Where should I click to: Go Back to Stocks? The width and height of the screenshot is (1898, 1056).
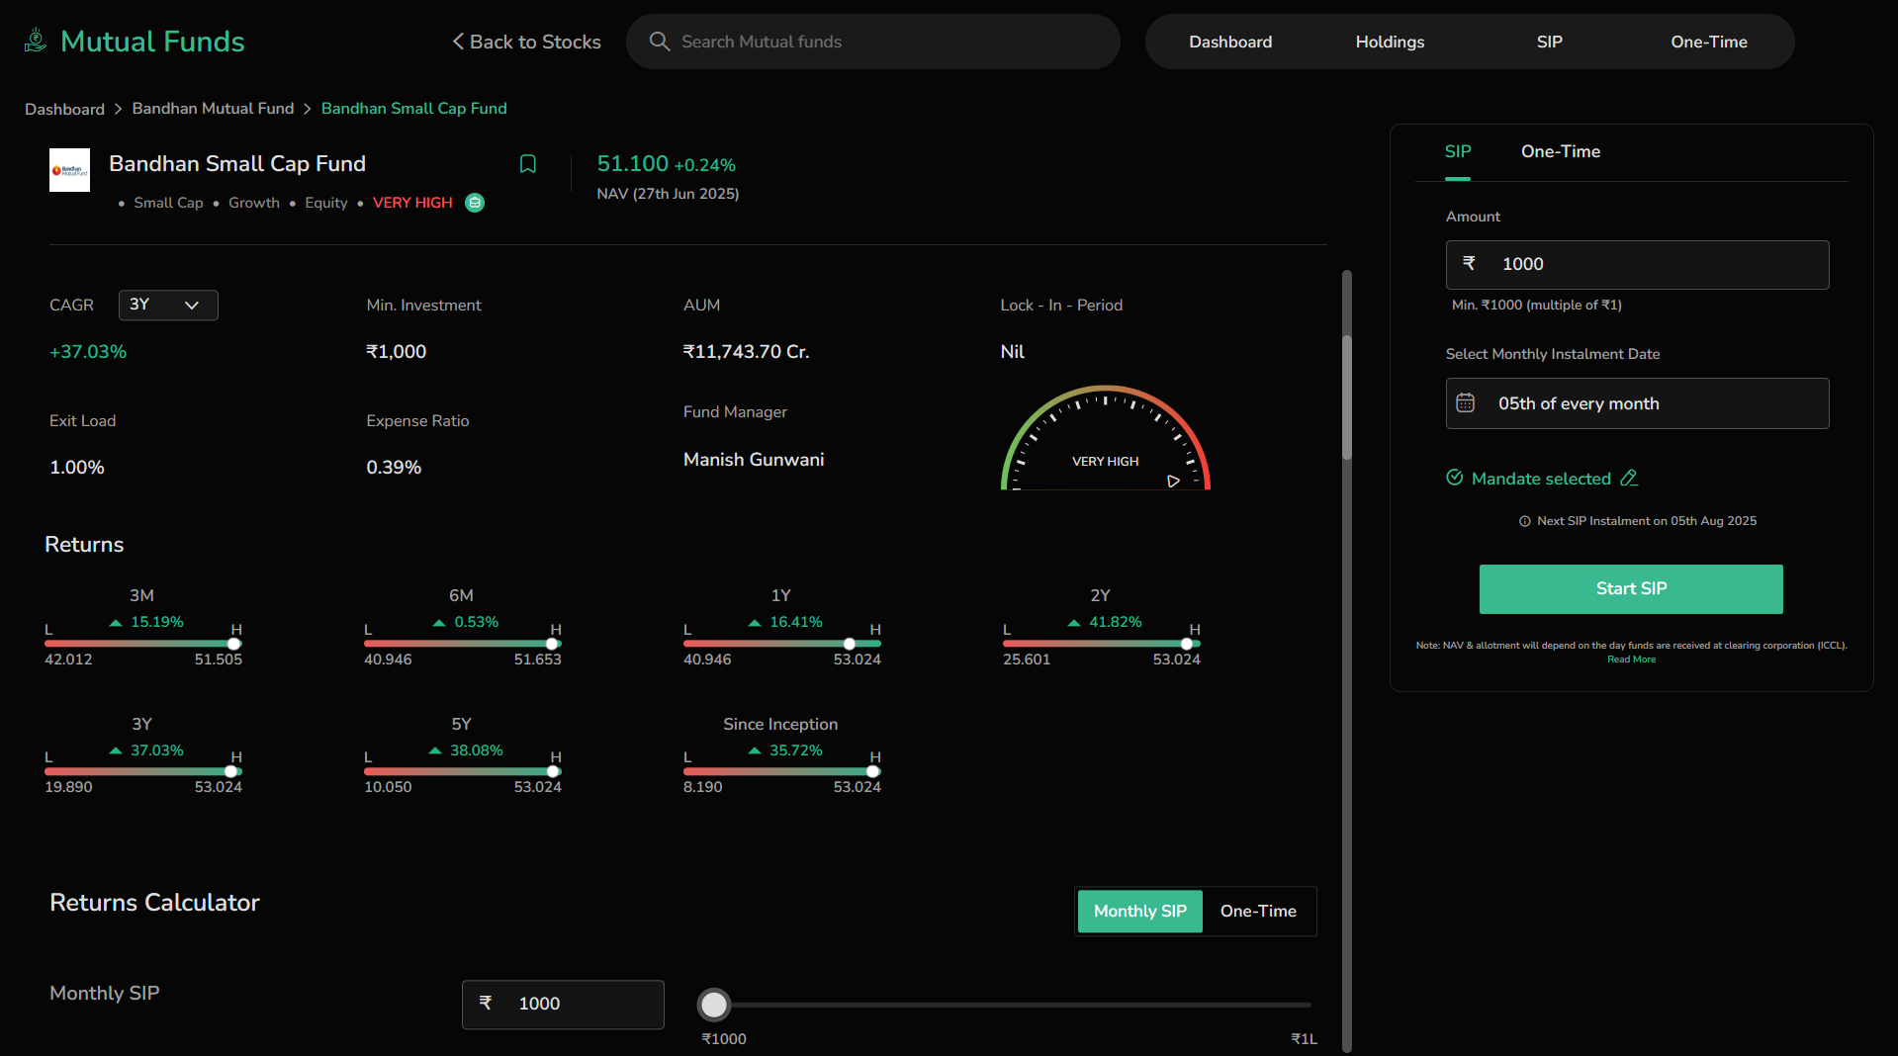(x=527, y=42)
